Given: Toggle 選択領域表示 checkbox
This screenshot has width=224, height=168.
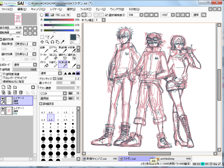Looking at the screenshot, I should [106, 15].
